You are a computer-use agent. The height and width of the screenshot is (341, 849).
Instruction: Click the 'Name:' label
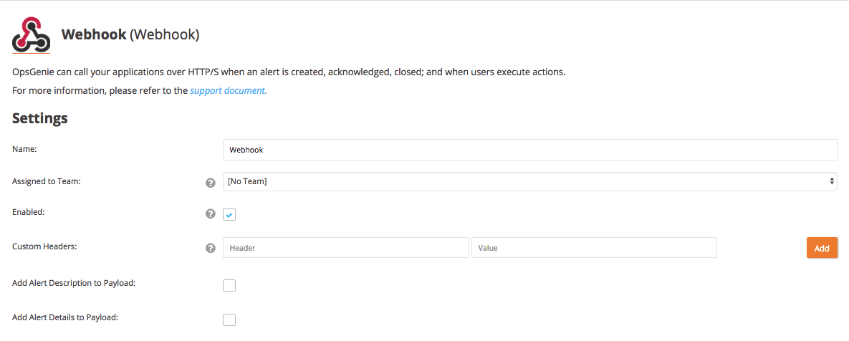(x=24, y=149)
